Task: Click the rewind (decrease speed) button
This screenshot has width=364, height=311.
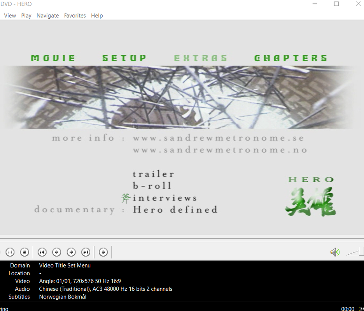Action: coord(57,252)
